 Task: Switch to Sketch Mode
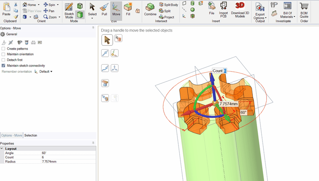(x=69, y=10)
